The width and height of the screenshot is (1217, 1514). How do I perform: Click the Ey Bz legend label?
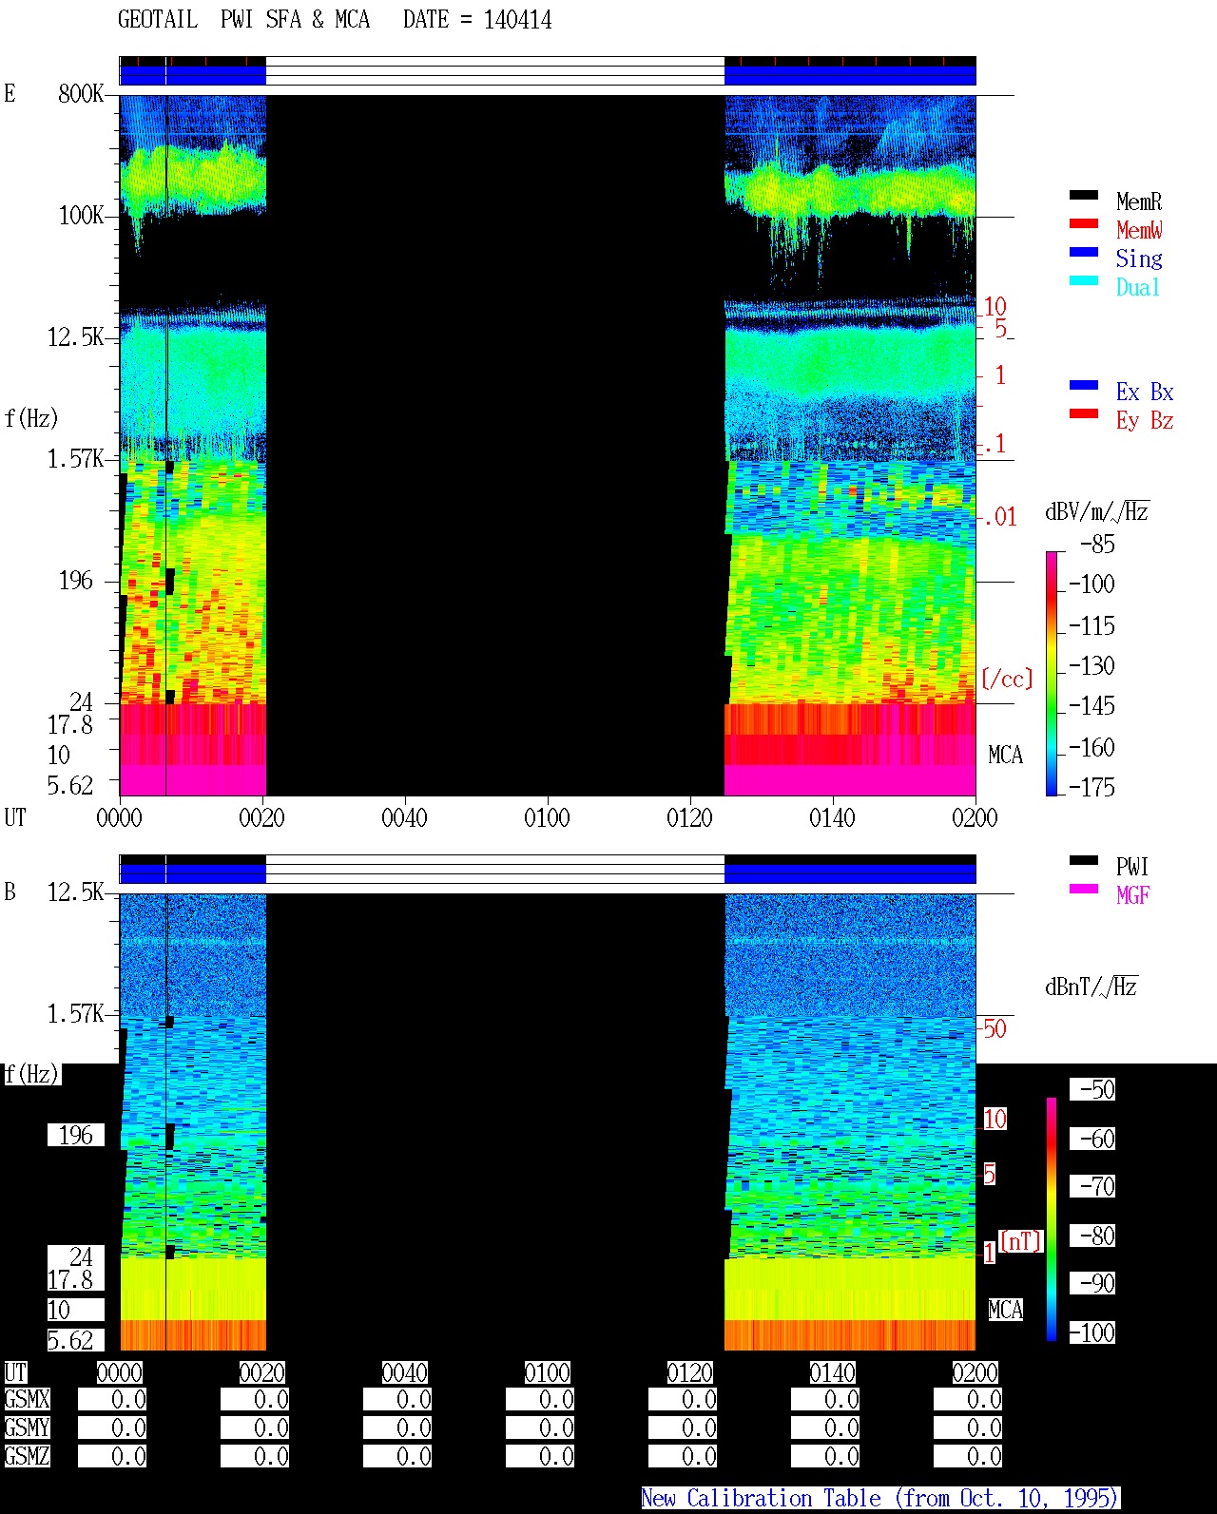[x=1145, y=420]
